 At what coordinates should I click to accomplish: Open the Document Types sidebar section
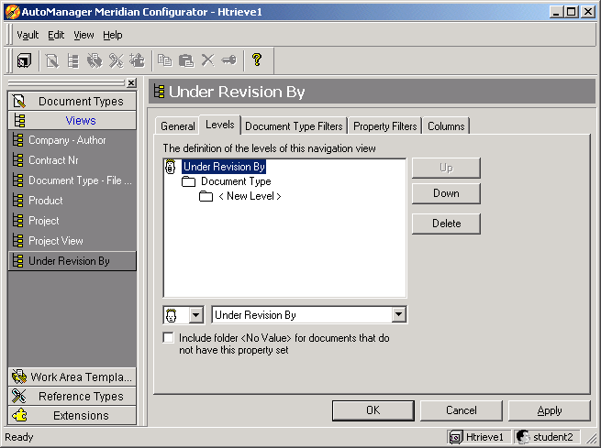(x=72, y=101)
